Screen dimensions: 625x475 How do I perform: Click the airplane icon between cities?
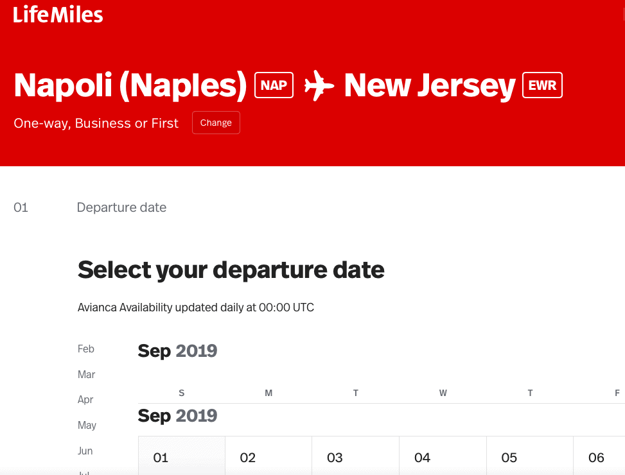(x=319, y=85)
